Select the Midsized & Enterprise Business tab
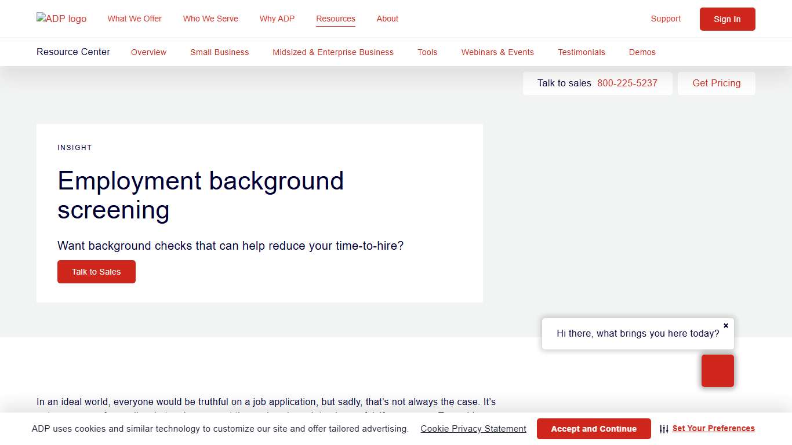Viewport: 792px width, 445px height. pyautogui.click(x=332, y=52)
